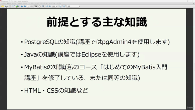The image size is (195, 110).
Task: Choose the Hand tool
Action: [x=40, y=6]
